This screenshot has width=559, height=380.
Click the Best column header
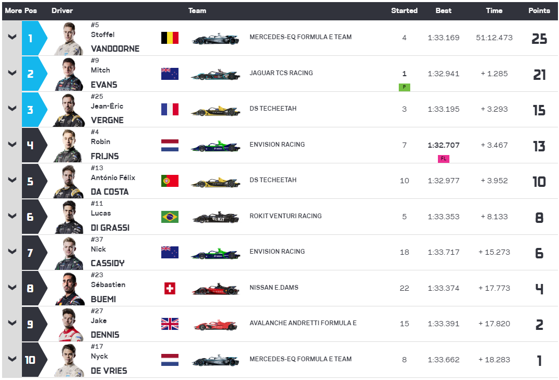point(444,10)
